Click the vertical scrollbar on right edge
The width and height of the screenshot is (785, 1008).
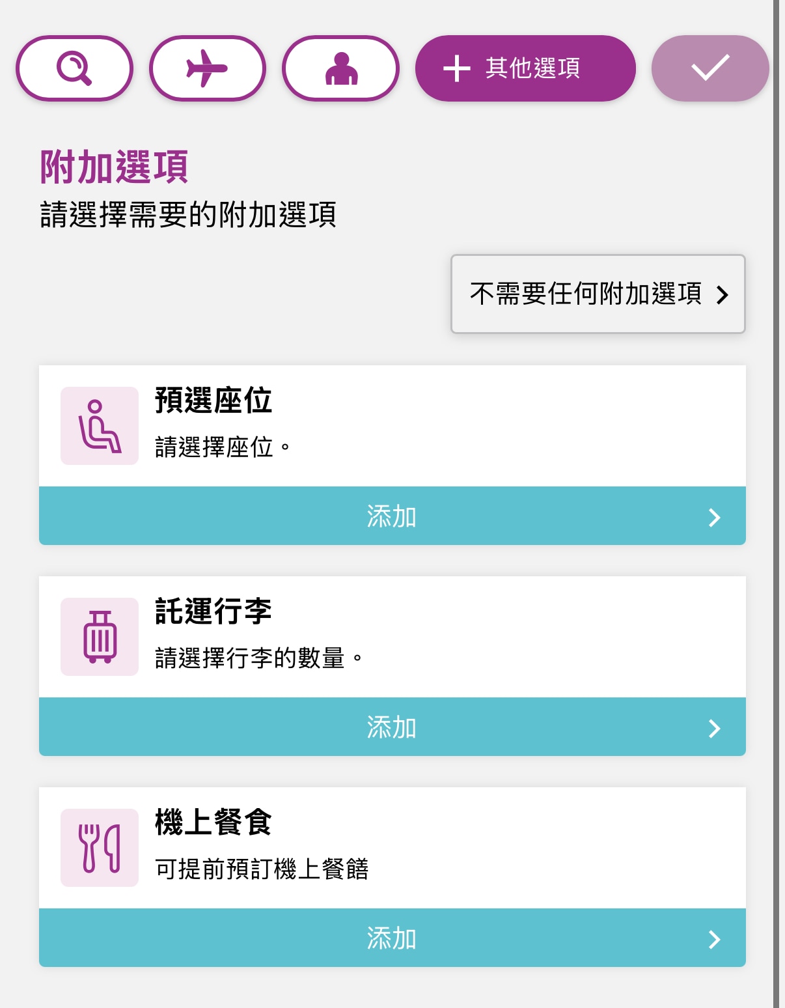click(776, 504)
